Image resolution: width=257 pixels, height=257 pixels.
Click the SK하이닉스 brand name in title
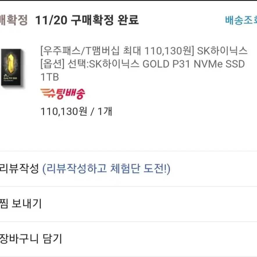point(222,51)
